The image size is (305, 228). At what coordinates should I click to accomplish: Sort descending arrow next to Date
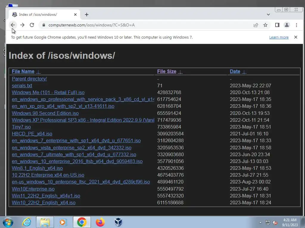click(x=244, y=72)
